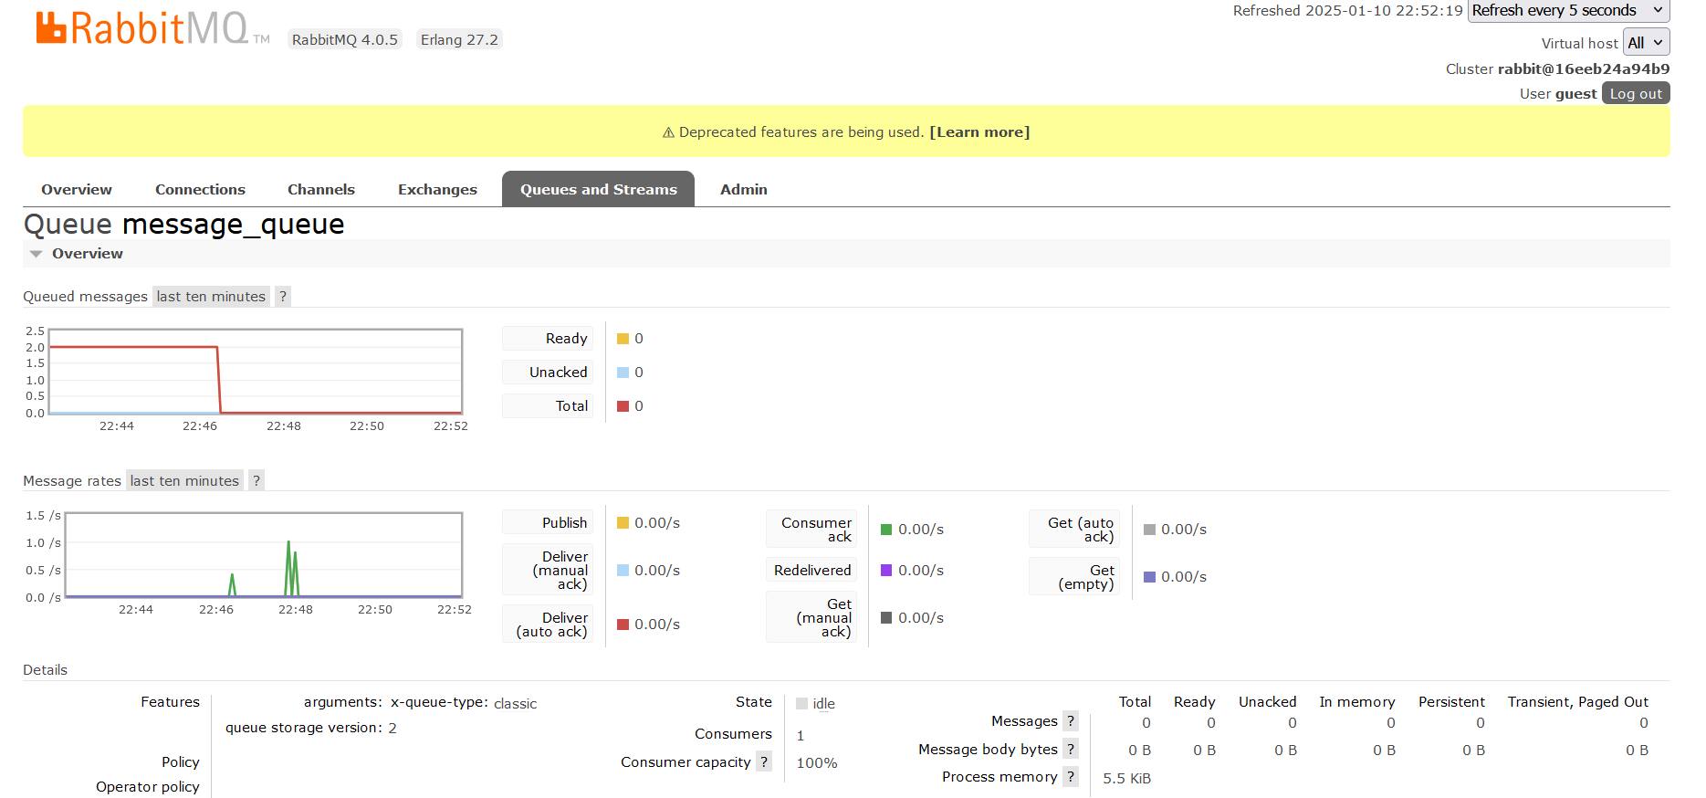The image size is (1706, 798).
Task: Click the 'Details' section heading
Action: pyautogui.click(x=46, y=670)
